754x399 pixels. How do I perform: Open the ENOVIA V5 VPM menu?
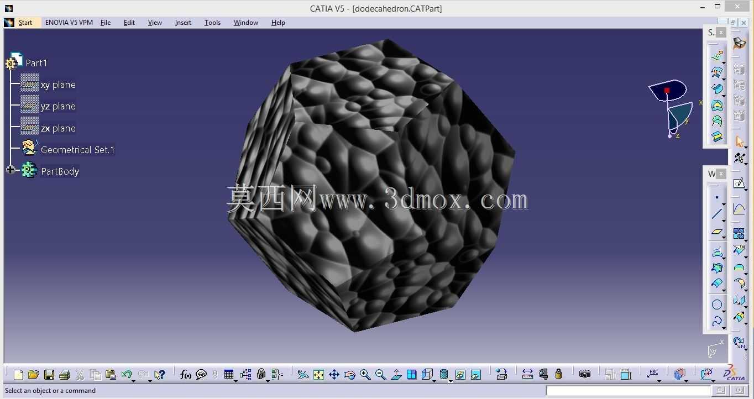[69, 23]
